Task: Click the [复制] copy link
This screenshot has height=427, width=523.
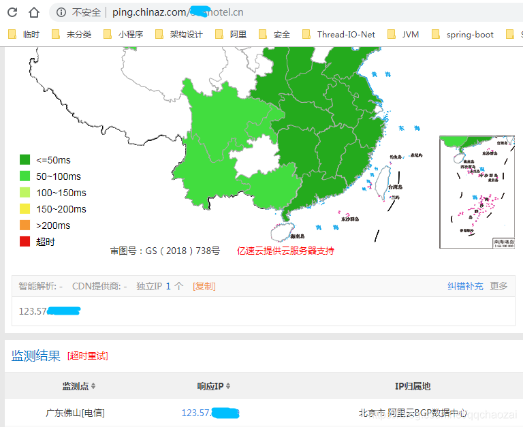Action: pyautogui.click(x=204, y=286)
